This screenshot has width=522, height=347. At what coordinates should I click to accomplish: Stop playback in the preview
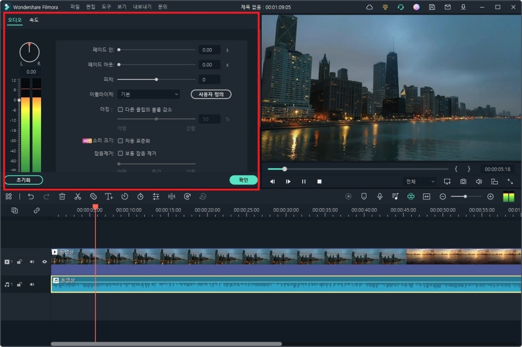pyautogui.click(x=319, y=182)
